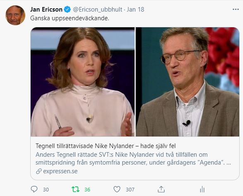Open preview image of man in glasses
This screenshot has height=196, width=243.
click(x=188, y=82)
